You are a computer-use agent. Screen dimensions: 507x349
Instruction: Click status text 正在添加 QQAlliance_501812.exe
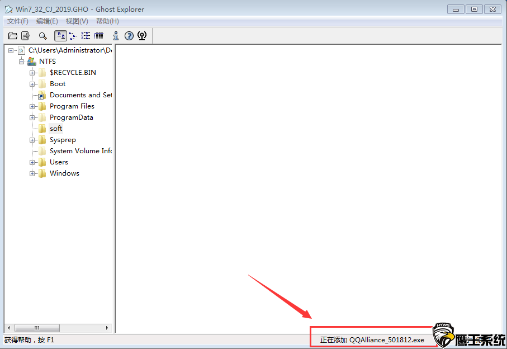(x=372, y=340)
